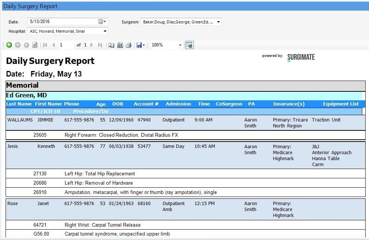Jump to last page with end arrow

click(x=100, y=45)
